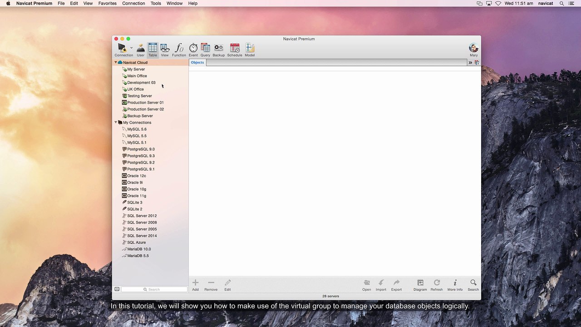This screenshot has width=581, height=327.
Task: Select Oracle 11g connection
Action: (137, 196)
